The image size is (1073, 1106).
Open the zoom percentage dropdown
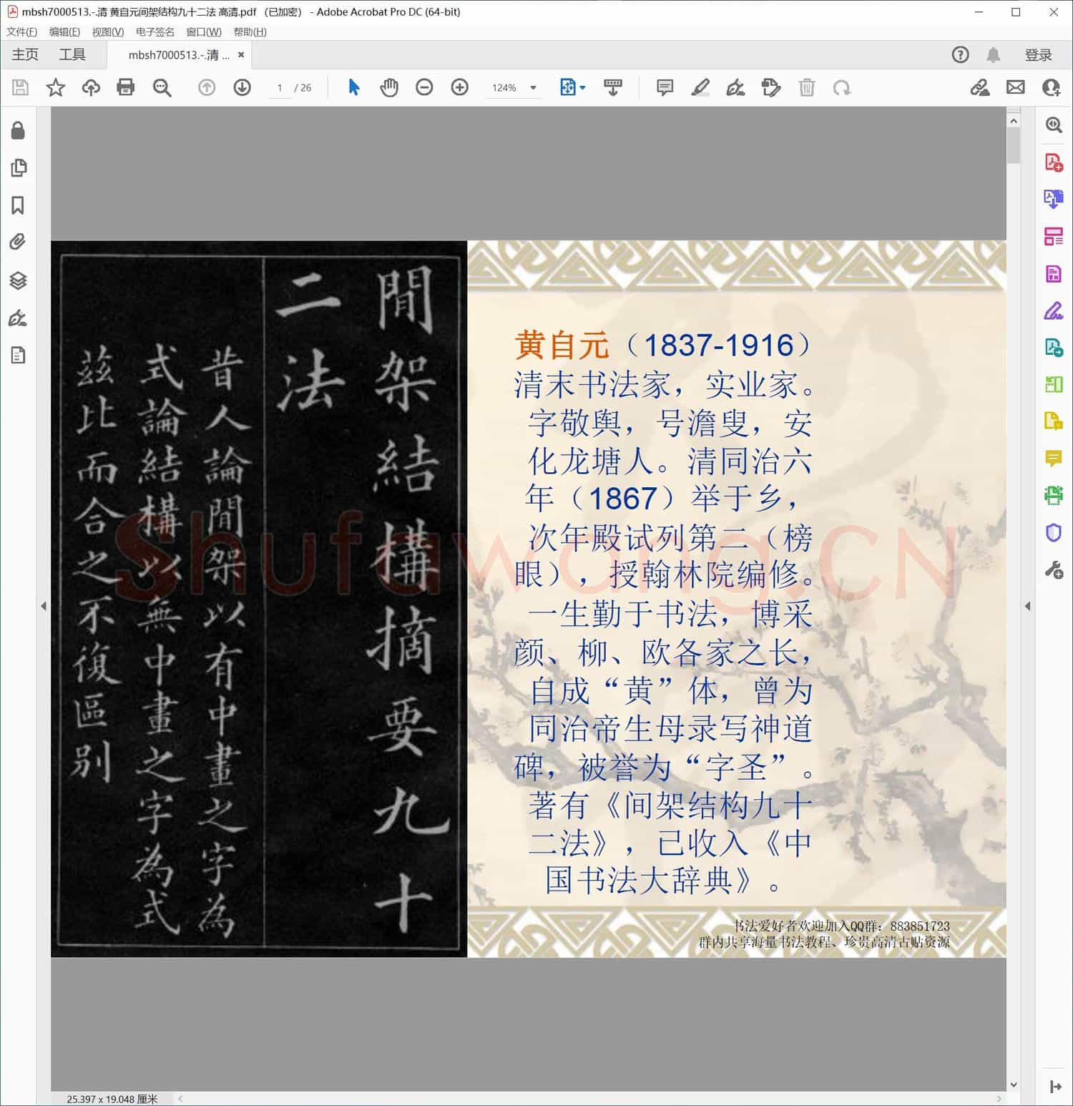pos(531,87)
